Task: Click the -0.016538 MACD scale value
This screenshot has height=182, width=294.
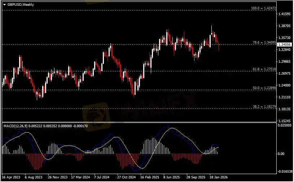Action: coord(285,172)
